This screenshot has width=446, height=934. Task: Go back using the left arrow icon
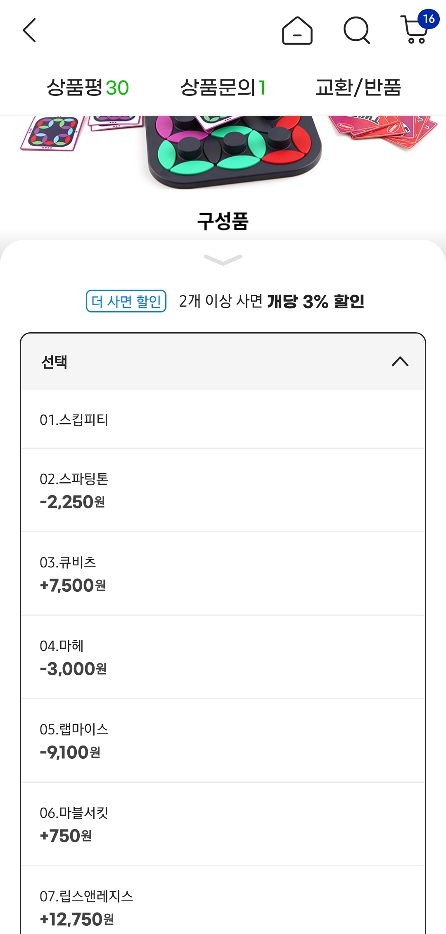(29, 30)
